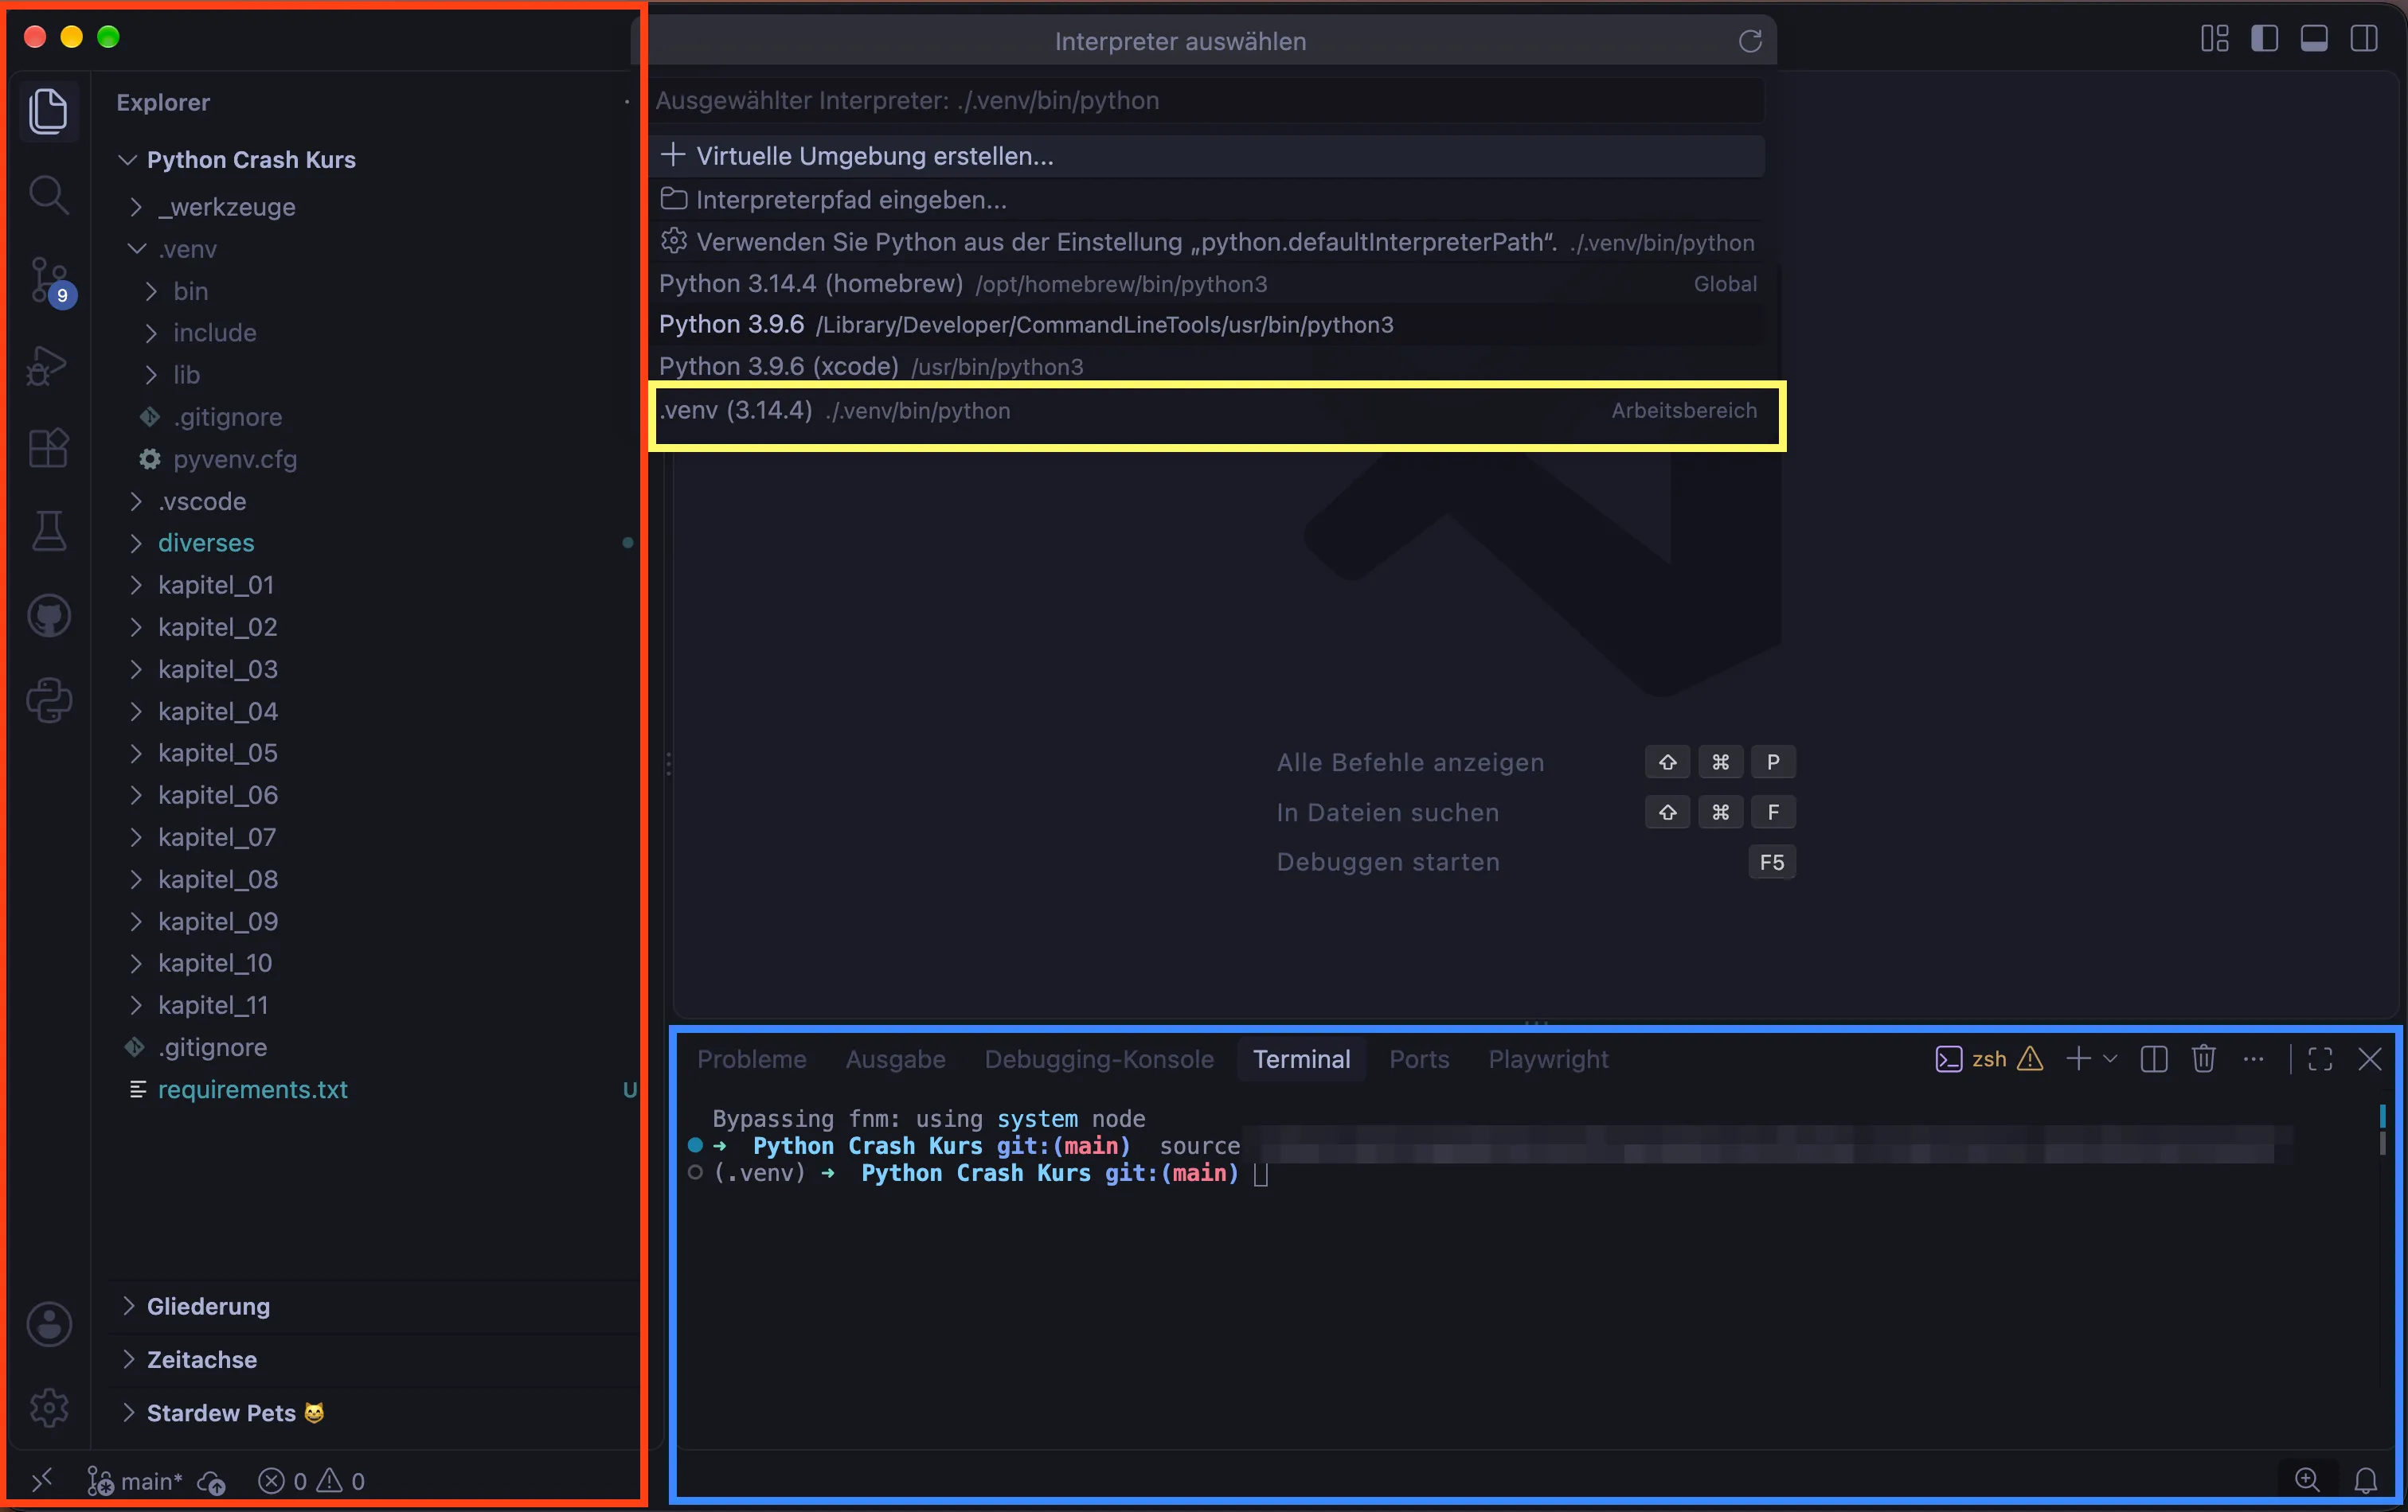Viewport: 2408px width, 1512px height.
Task: Switch to the Debugging-Konsole tab
Action: [1098, 1059]
